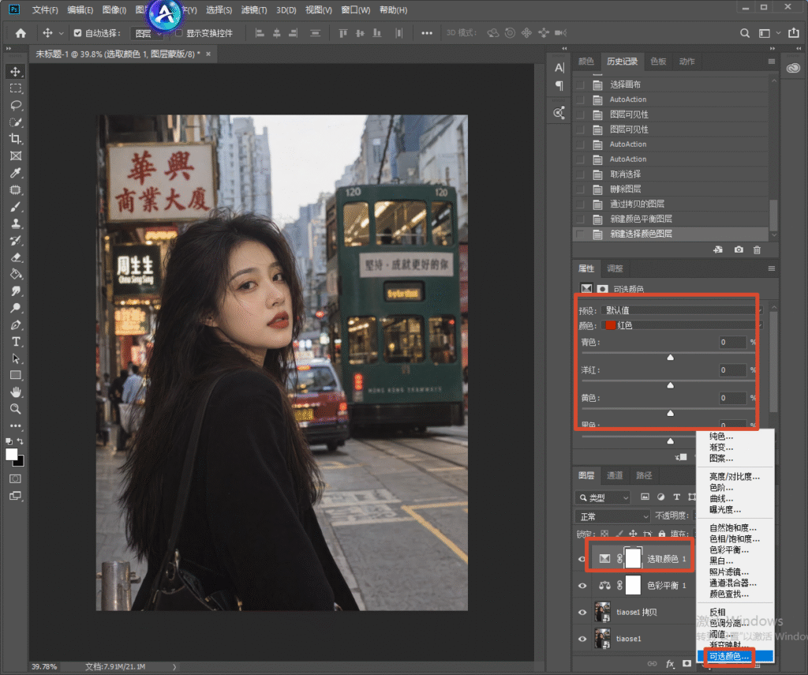Create new document from current state
This screenshot has height=675, width=808.
[718, 249]
